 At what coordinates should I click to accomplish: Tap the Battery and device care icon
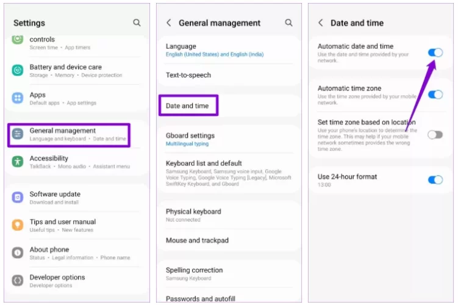click(x=18, y=70)
